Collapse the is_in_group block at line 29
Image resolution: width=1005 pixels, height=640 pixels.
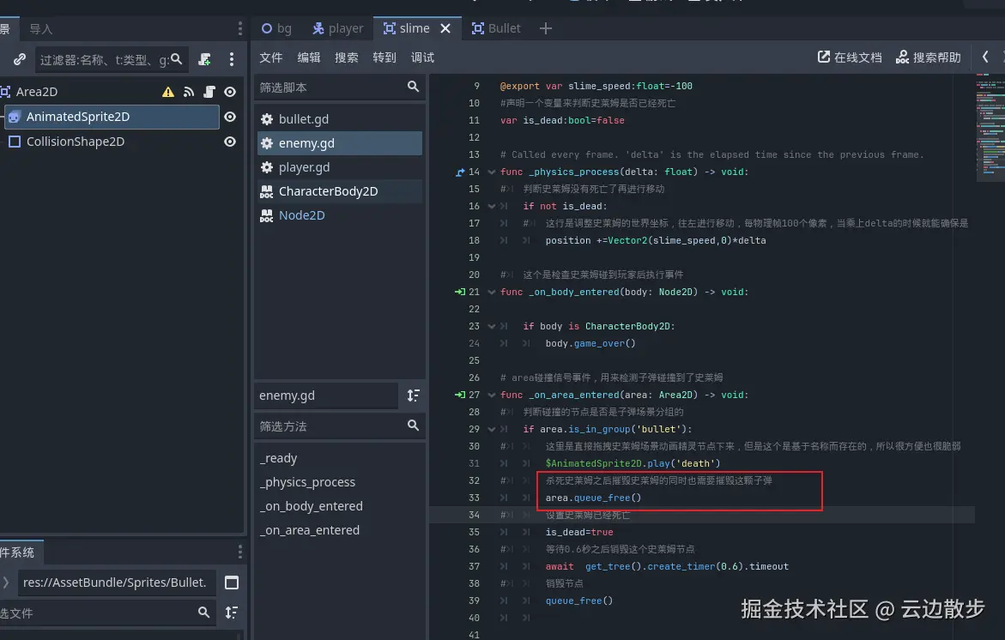pyautogui.click(x=492, y=429)
